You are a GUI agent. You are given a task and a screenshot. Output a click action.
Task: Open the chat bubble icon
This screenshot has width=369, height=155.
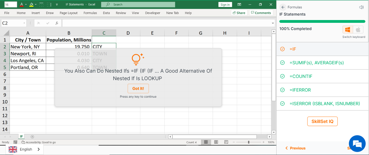(x=357, y=144)
